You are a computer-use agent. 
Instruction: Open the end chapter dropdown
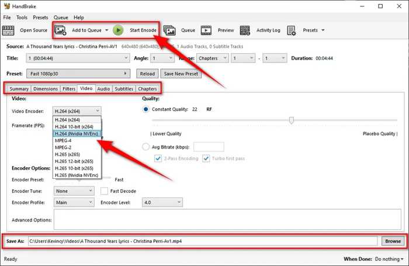pos(275,58)
